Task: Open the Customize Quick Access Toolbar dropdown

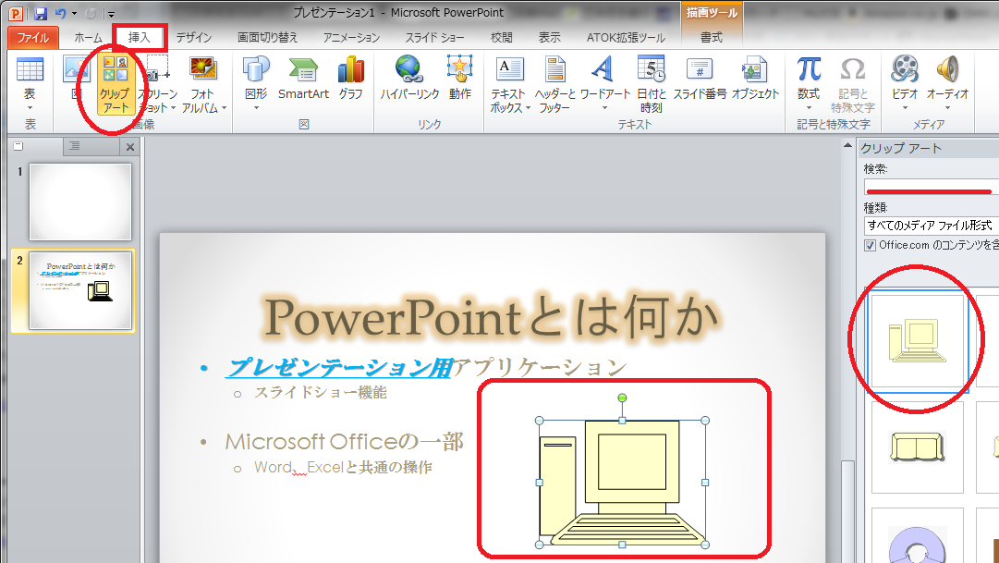Action: coord(112,14)
